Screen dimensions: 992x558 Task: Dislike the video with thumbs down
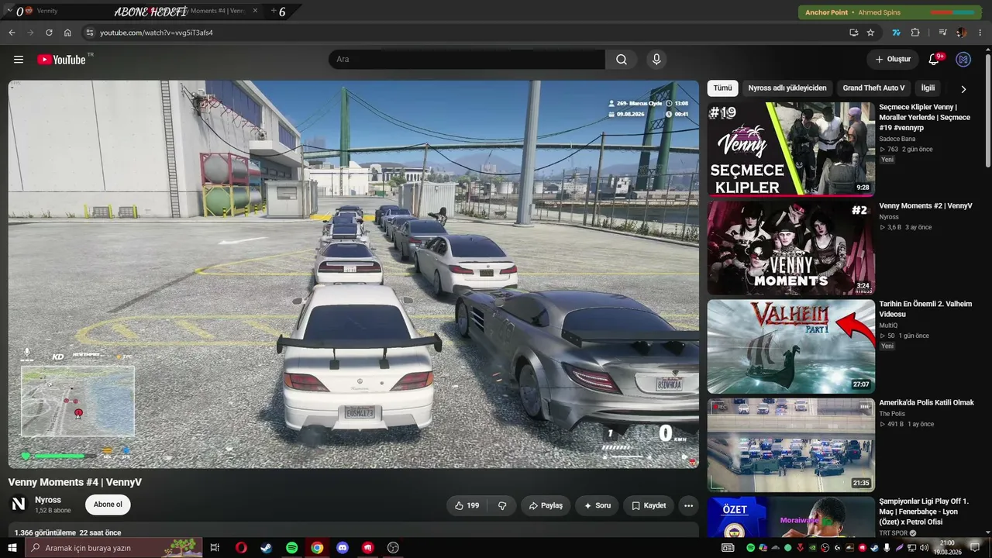pyautogui.click(x=502, y=505)
